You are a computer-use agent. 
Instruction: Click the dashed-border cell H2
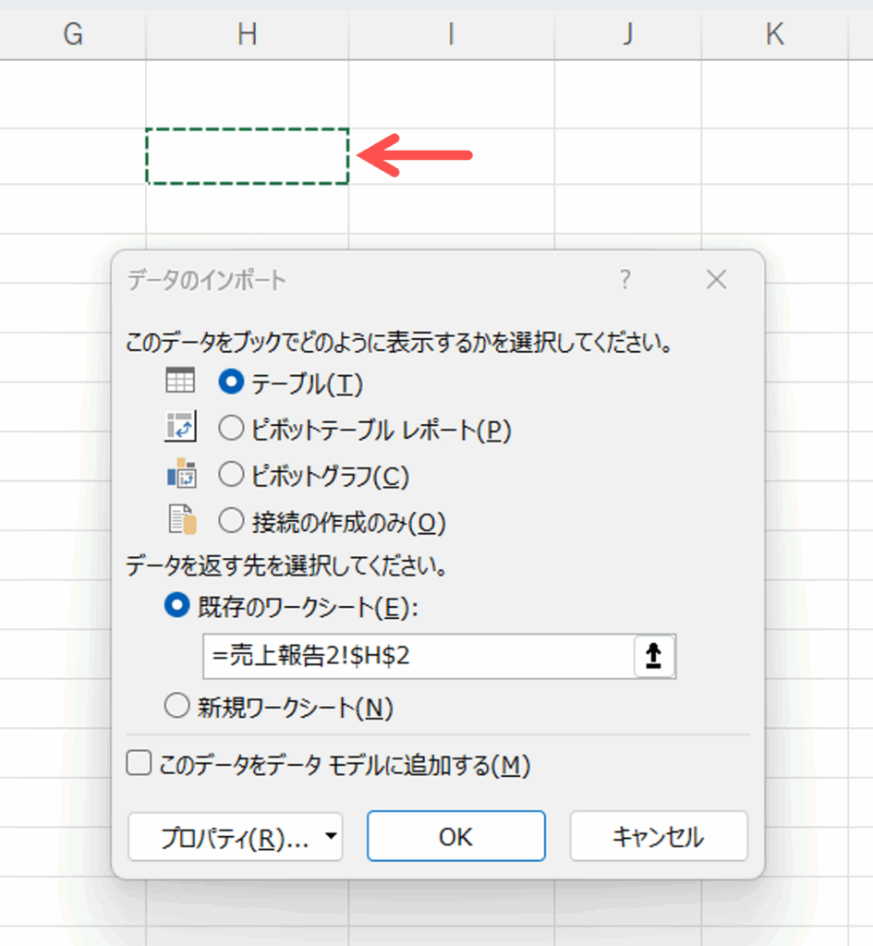[x=247, y=156]
